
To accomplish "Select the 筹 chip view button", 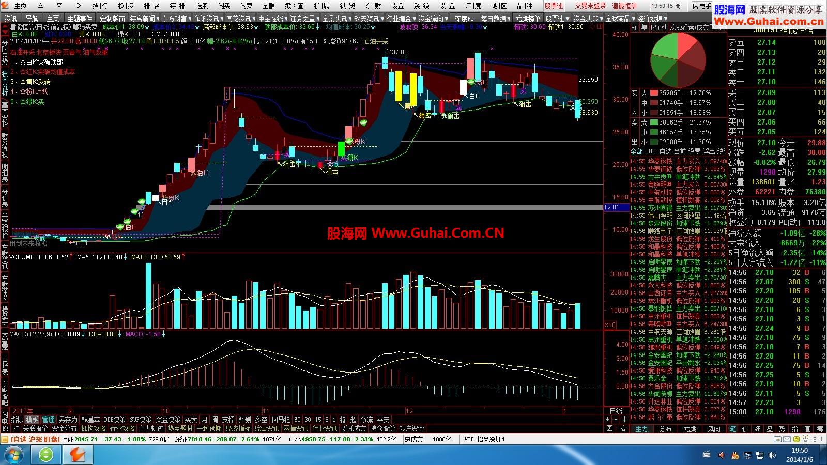I will pos(820,429).
